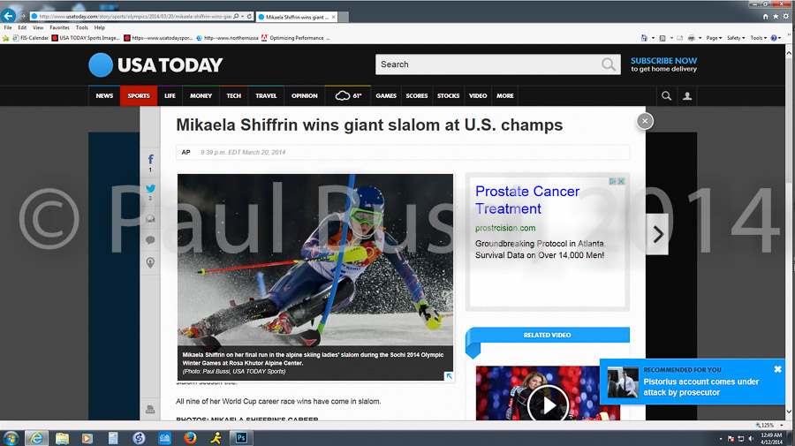This screenshot has width=795, height=446.
Task: Open Windows Explorer folder on taskbar
Action: pos(62,438)
